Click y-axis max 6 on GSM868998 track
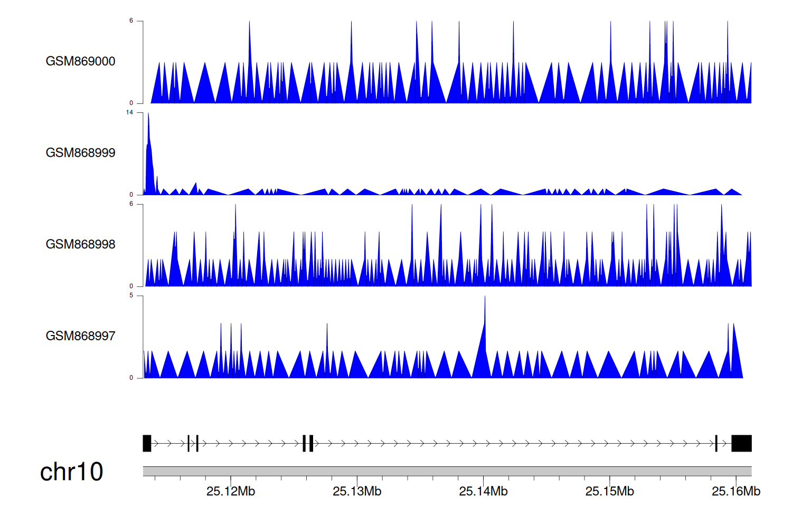Screen dimensions: 792x517 pyautogui.click(x=131, y=204)
